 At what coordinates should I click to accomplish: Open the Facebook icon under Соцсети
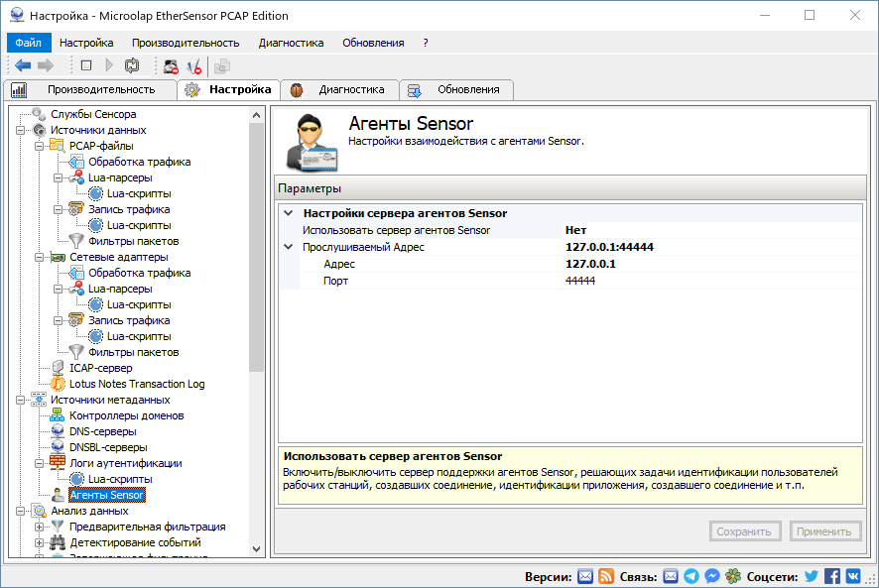pyautogui.click(x=832, y=576)
